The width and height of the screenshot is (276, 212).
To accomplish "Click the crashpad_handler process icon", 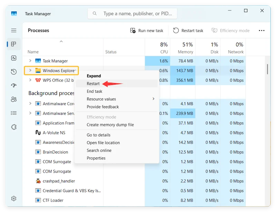I will pos(38,181).
